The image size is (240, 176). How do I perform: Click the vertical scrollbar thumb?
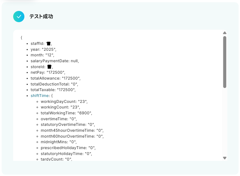click(225, 62)
